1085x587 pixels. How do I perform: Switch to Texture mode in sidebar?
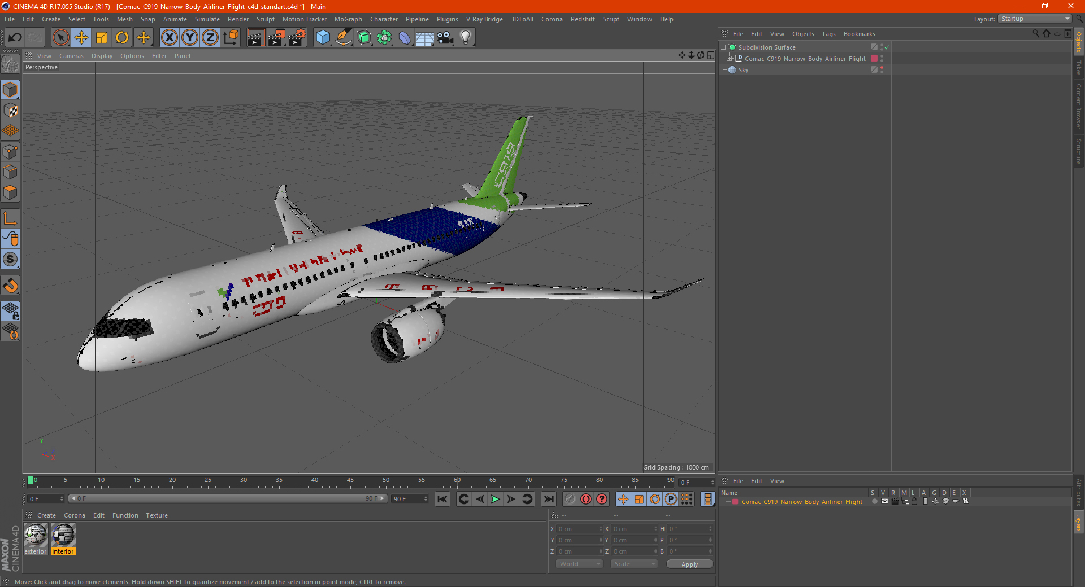coord(10,111)
